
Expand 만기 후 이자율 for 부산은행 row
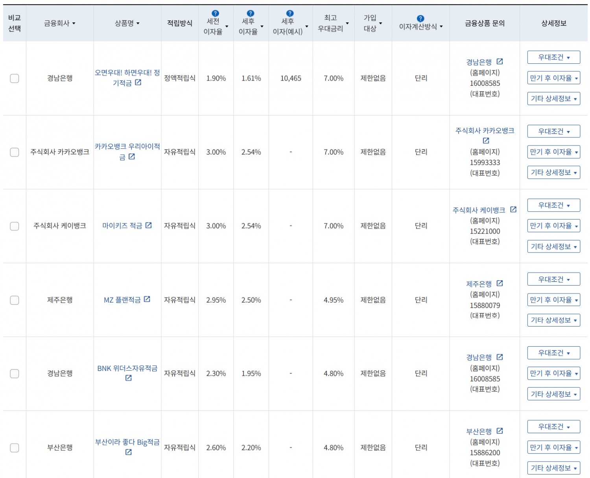click(554, 447)
